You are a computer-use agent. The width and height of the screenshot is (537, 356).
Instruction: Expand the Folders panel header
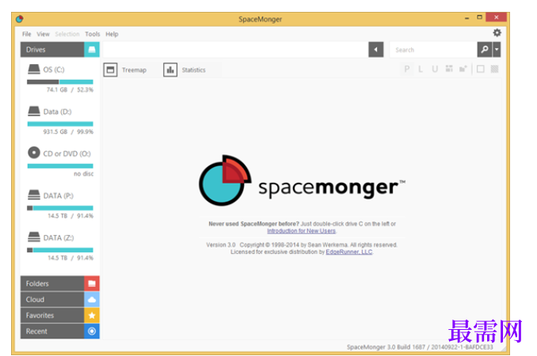pyautogui.click(x=52, y=283)
